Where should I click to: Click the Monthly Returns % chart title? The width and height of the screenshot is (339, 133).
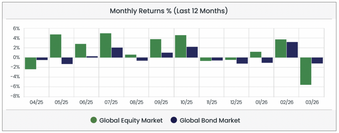(x=169, y=11)
